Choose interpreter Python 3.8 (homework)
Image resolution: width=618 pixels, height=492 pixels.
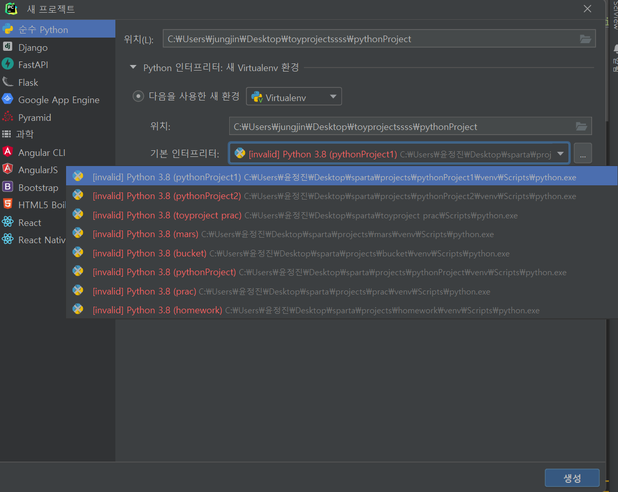[342, 310]
